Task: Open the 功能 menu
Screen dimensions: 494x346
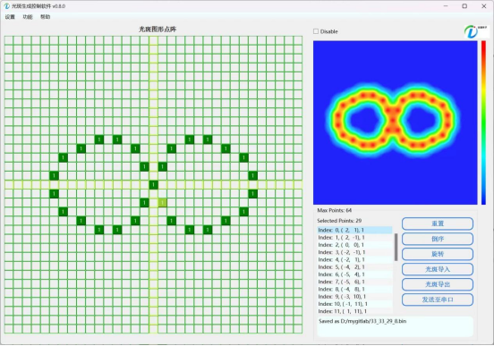Action: pyautogui.click(x=28, y=17)
